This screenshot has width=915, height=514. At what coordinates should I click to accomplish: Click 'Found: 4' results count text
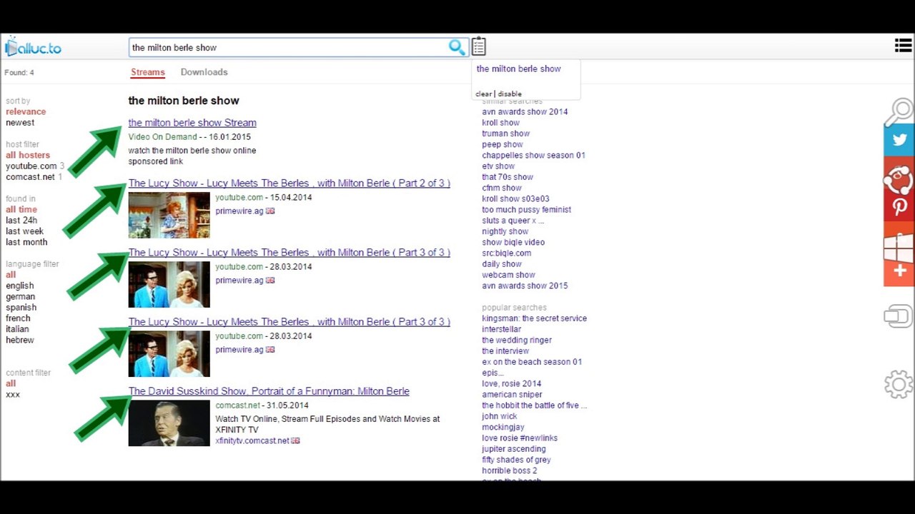(x=19, y=73)
